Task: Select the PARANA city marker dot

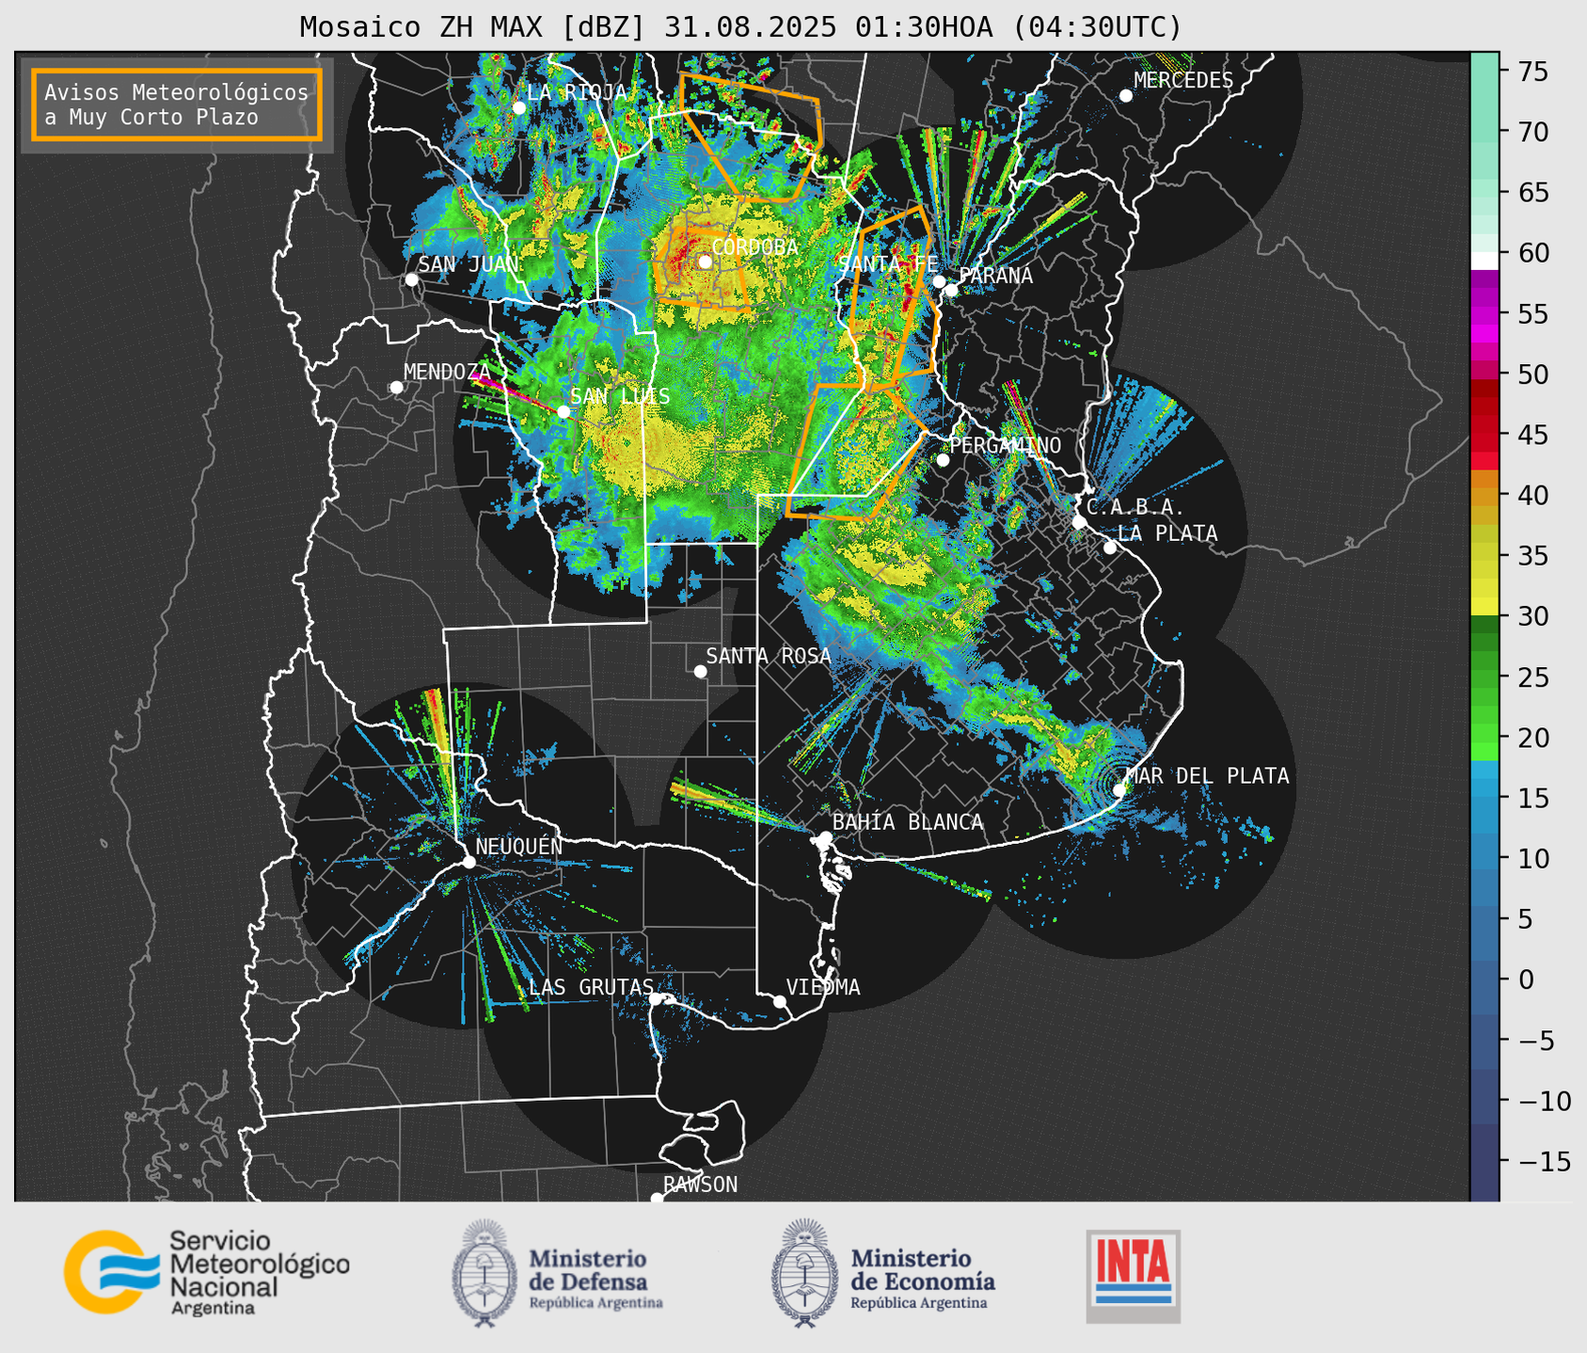Action: [x=951, y=290]
